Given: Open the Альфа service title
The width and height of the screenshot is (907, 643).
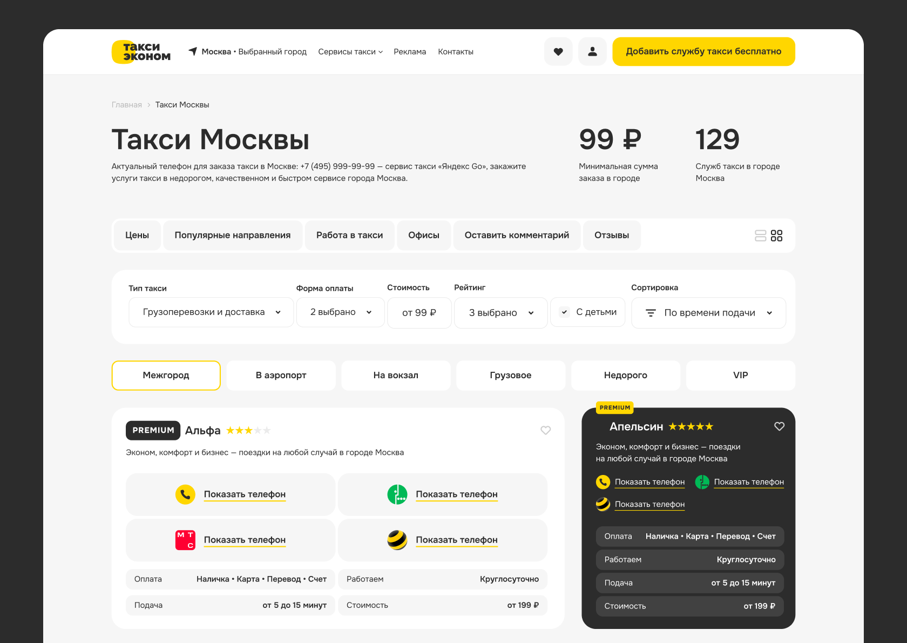Looking at the screenshot, I should click(x=203, y=431).
